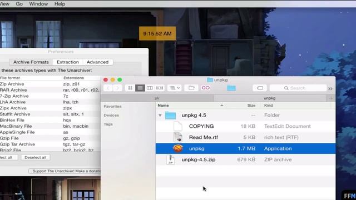Screen dimensions: 356x200
Task: Click Support The Unarchiver donation button
Action: coord(65,171)
